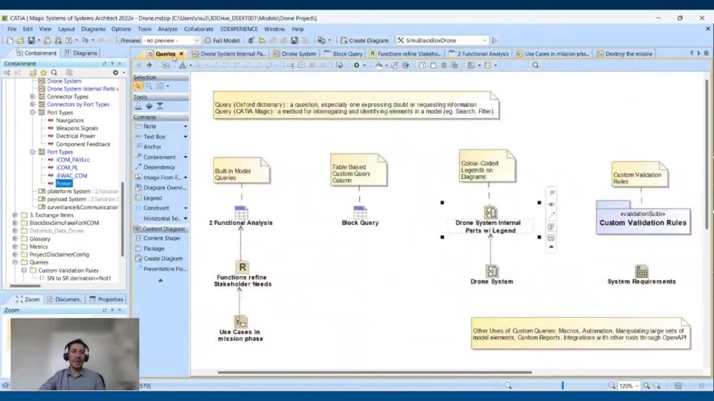714x401 pixels.
Task: Select the Custom Validation Rules package on canvas
Action: [643, 218]
